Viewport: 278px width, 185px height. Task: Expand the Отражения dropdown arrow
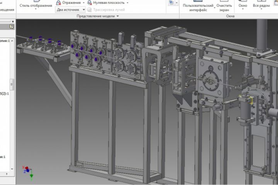[84, 3]
